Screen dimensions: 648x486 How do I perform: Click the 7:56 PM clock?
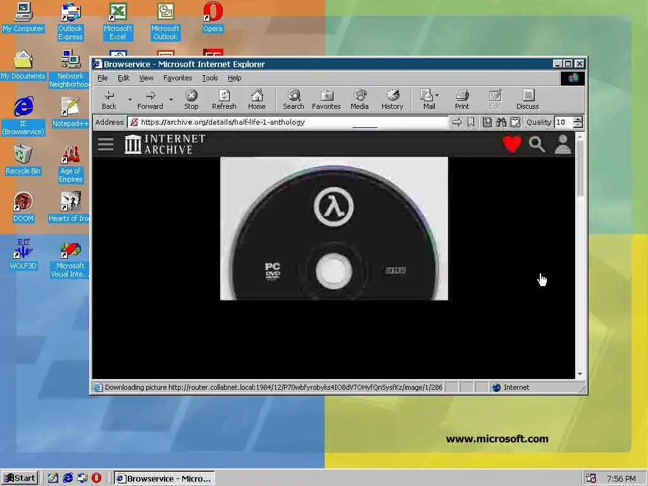[621, 478]
